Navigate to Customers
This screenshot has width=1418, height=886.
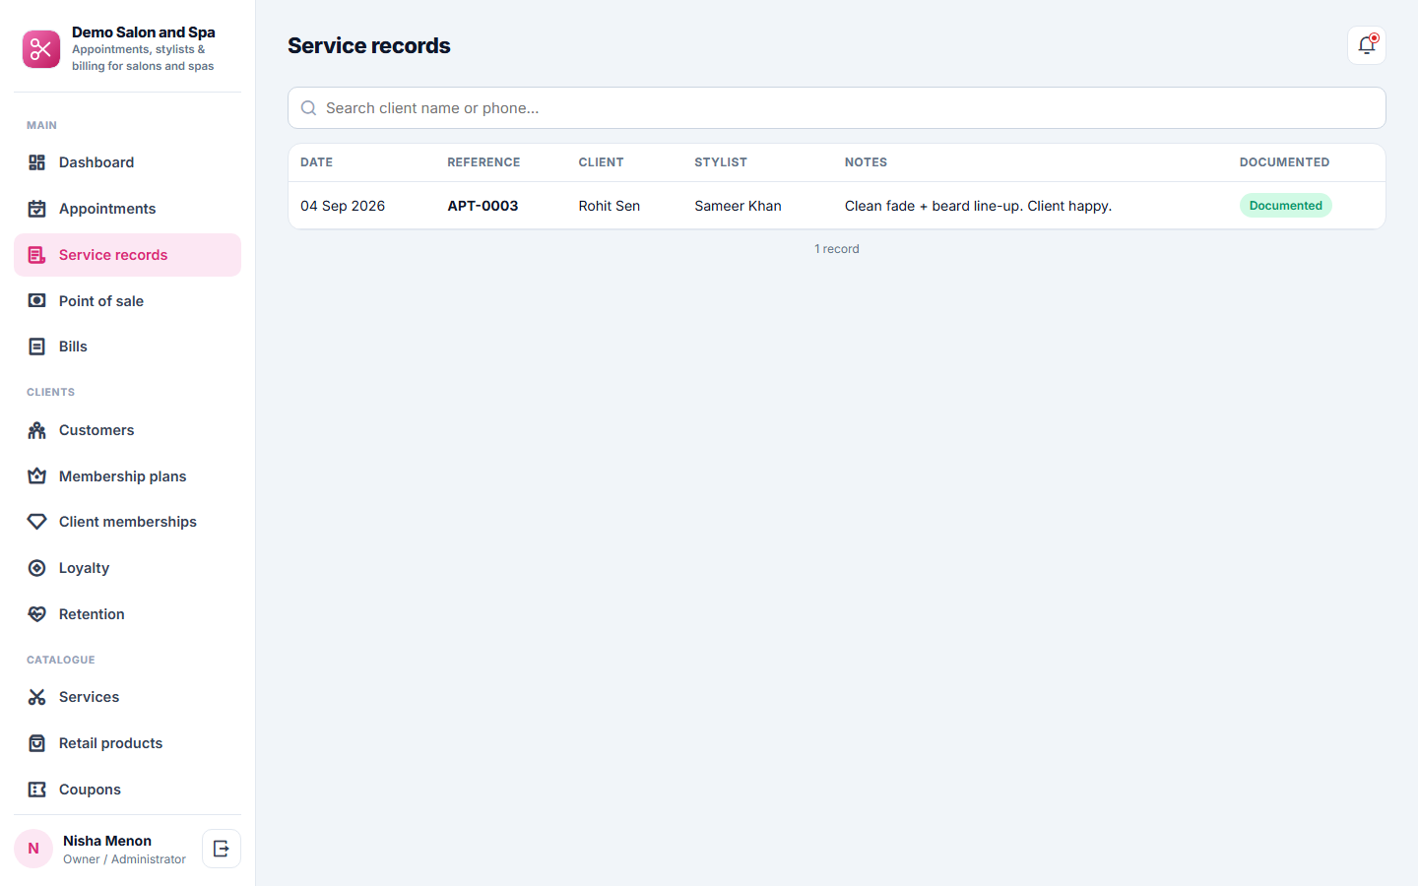click(127, 430)
